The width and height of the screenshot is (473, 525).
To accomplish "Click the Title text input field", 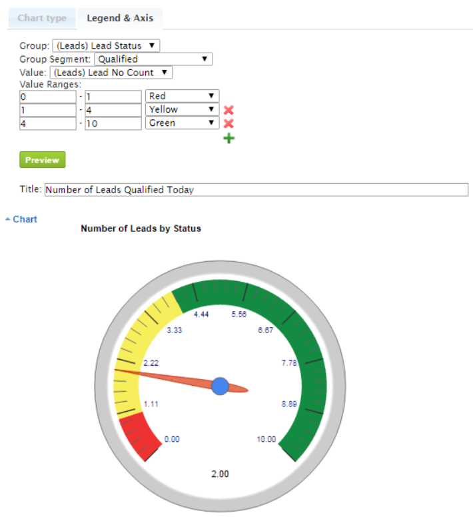I will click(256, 190).
